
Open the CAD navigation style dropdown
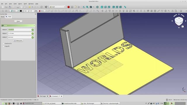coord(169,100)
